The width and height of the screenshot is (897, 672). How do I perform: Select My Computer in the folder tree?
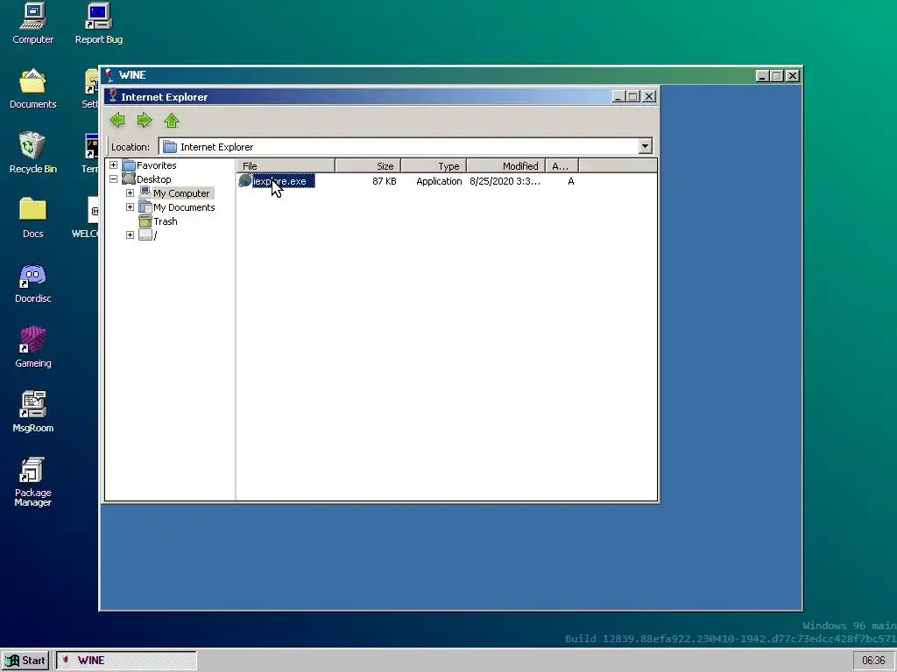(x=181, y=193)
